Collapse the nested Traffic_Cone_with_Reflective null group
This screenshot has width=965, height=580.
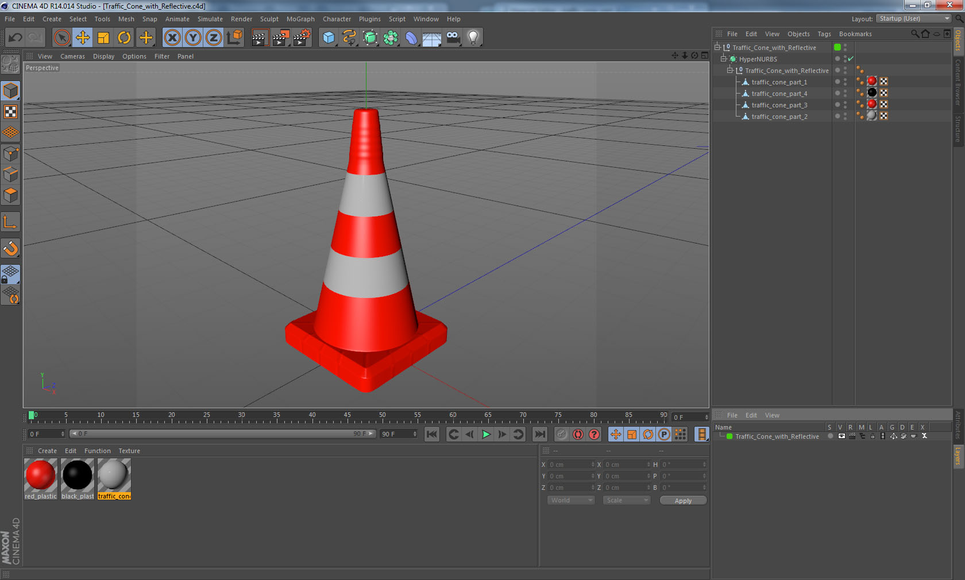point(730,71)
